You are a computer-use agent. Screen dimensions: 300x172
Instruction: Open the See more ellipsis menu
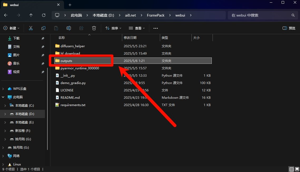pos(155,28)
